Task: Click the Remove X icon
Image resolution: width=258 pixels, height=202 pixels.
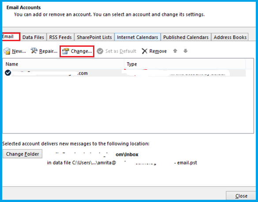Action: pyautogui.click(x=145, y=51)
